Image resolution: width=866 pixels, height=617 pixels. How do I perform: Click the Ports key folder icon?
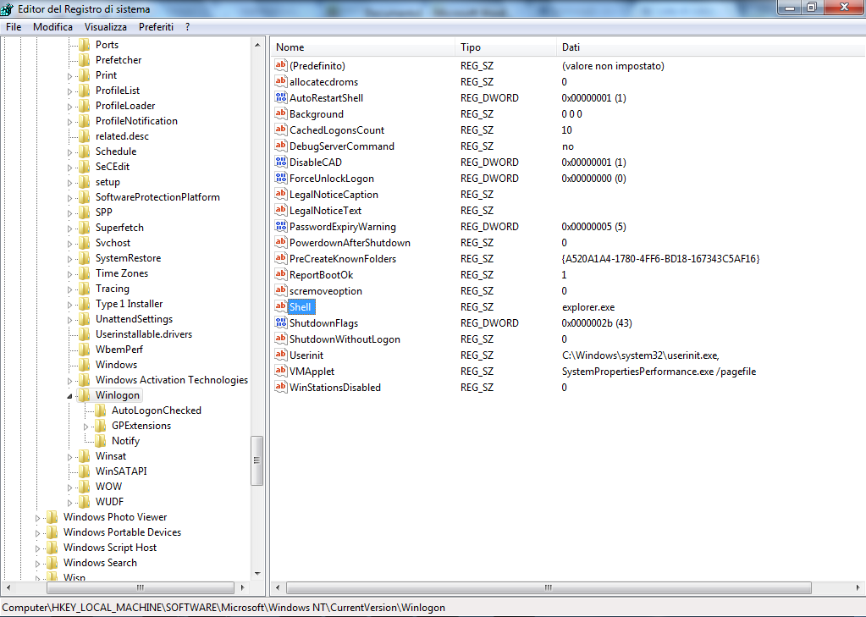click(x=84, y=45)
